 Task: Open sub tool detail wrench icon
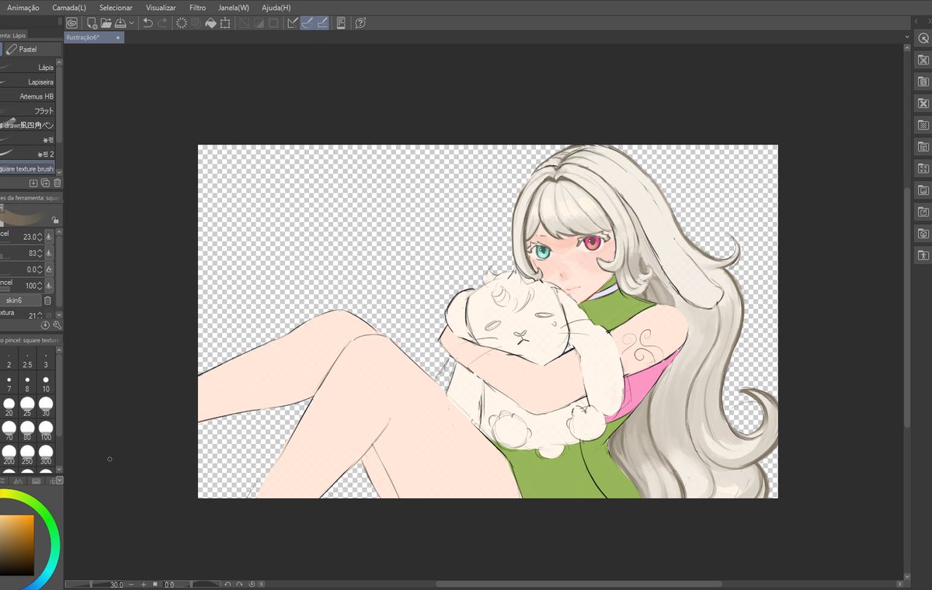[x=57, y=325]
